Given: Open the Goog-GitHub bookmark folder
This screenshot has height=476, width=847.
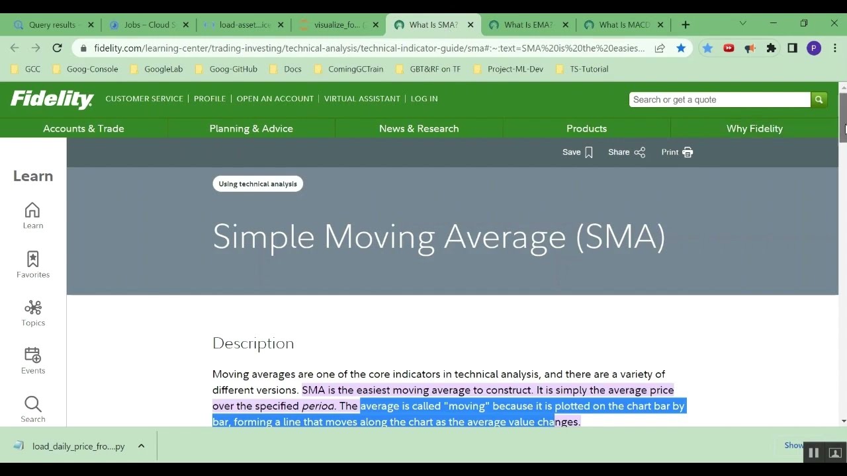Looking at the screenshot, I should [x=226, y=69].
